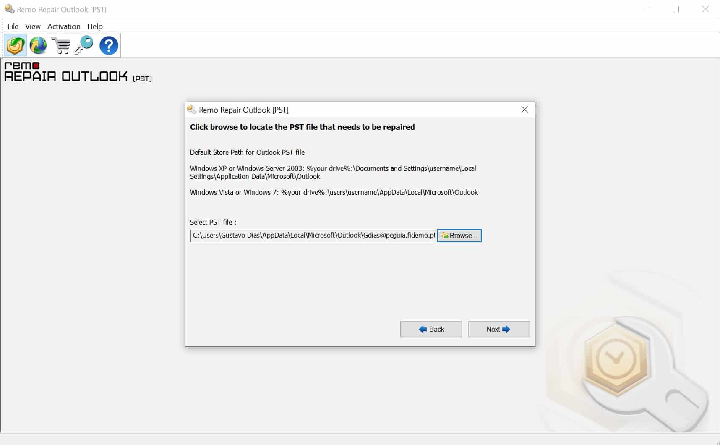The image size is (720, 445).
Task: Proceed with the Next button
Action: 498,329
